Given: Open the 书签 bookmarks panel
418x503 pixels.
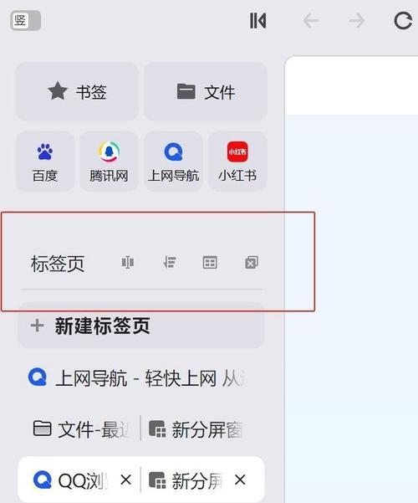Looking at the screenshot, I should click(x=77, y=91).
